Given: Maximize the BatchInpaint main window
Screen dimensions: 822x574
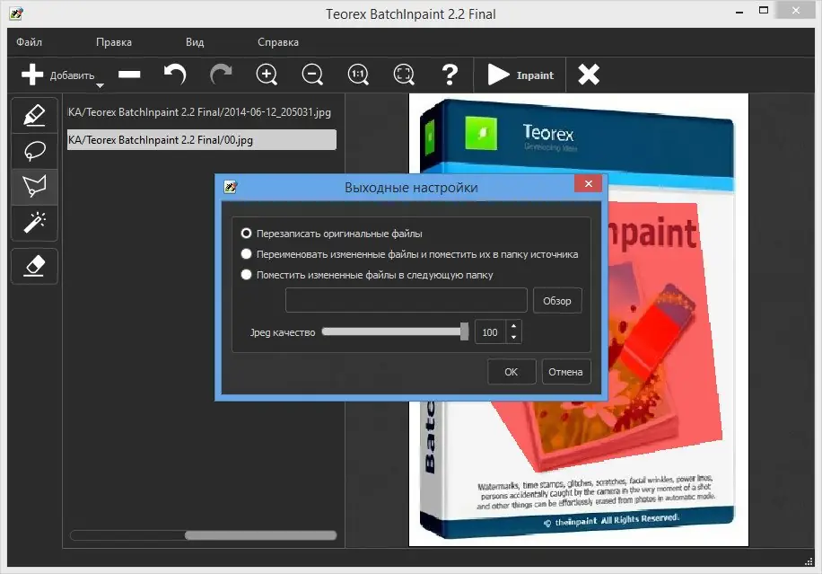Looking at the screenshot, I should [x=764, y=11].
